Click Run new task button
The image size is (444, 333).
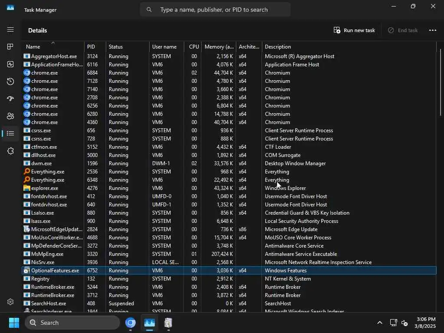click(354, 30)
